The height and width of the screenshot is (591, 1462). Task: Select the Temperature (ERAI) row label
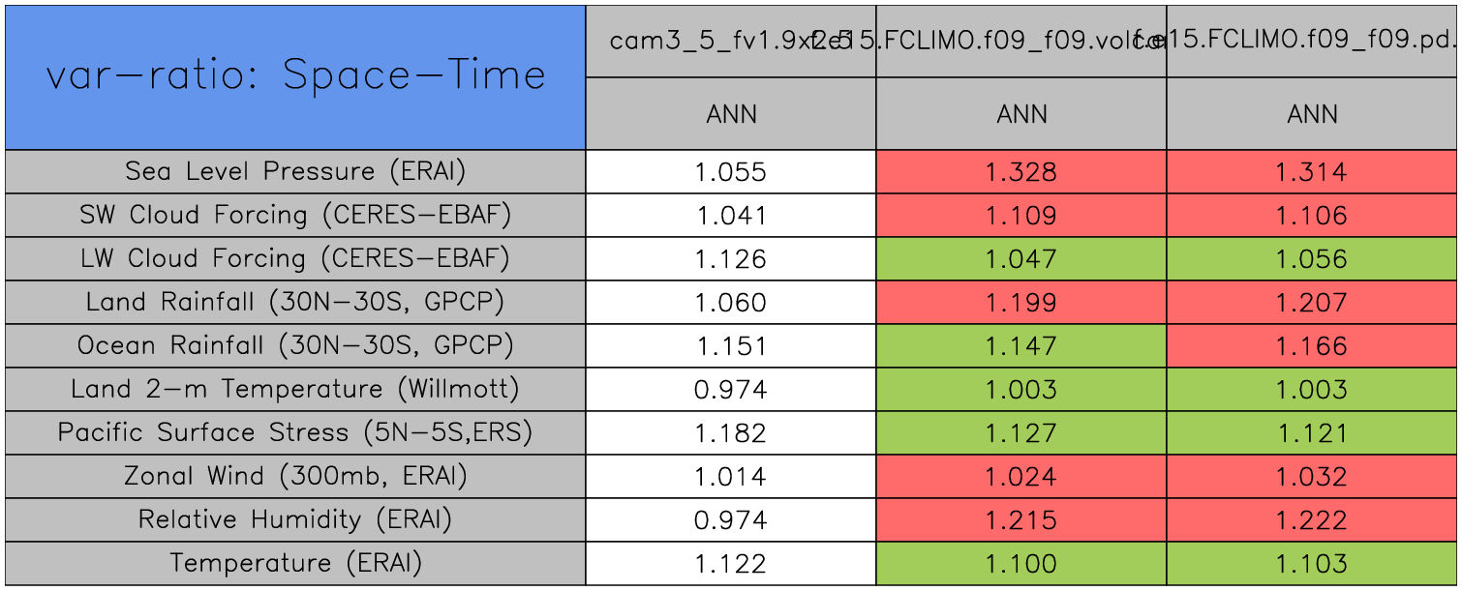(295, 563)
